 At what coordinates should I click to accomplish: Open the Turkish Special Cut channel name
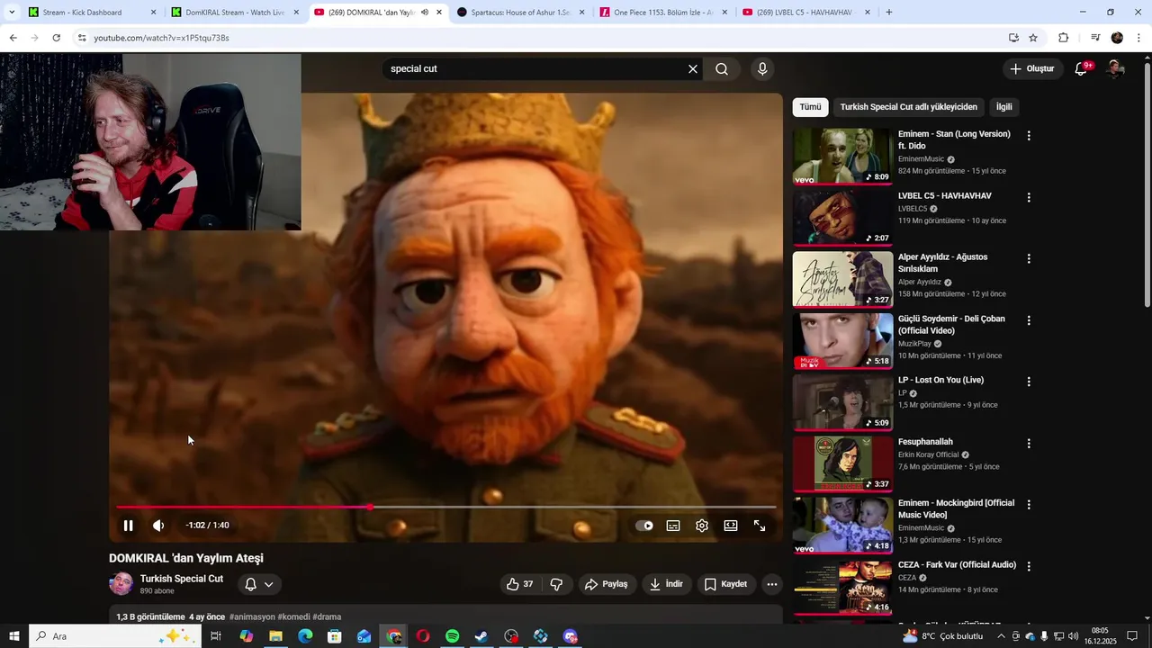click(181, 579)
